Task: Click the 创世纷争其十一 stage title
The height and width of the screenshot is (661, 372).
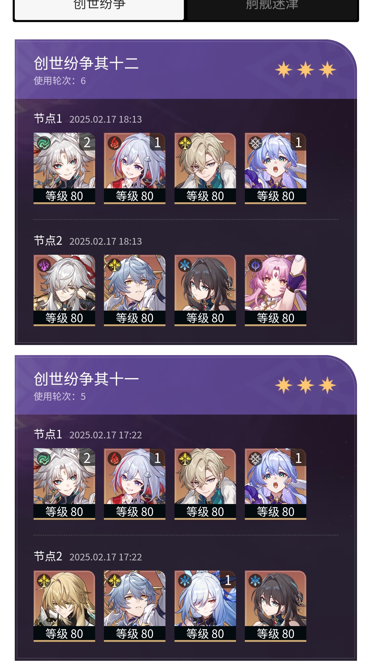Action: [86, 379]
